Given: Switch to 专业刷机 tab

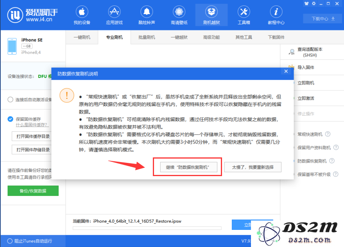Looking at the screenshot, I should point(114,37).
